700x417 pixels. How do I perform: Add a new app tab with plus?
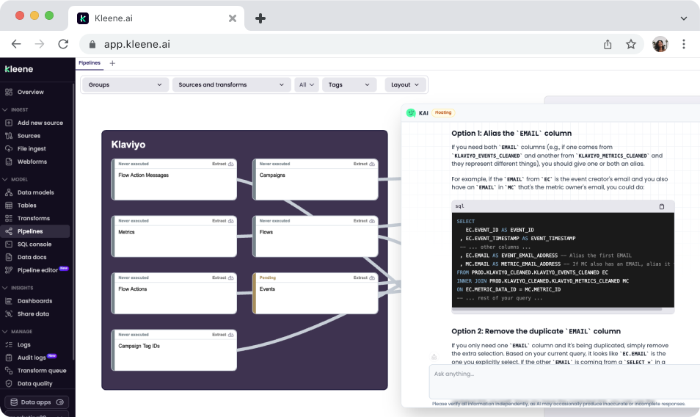point(112,63)
